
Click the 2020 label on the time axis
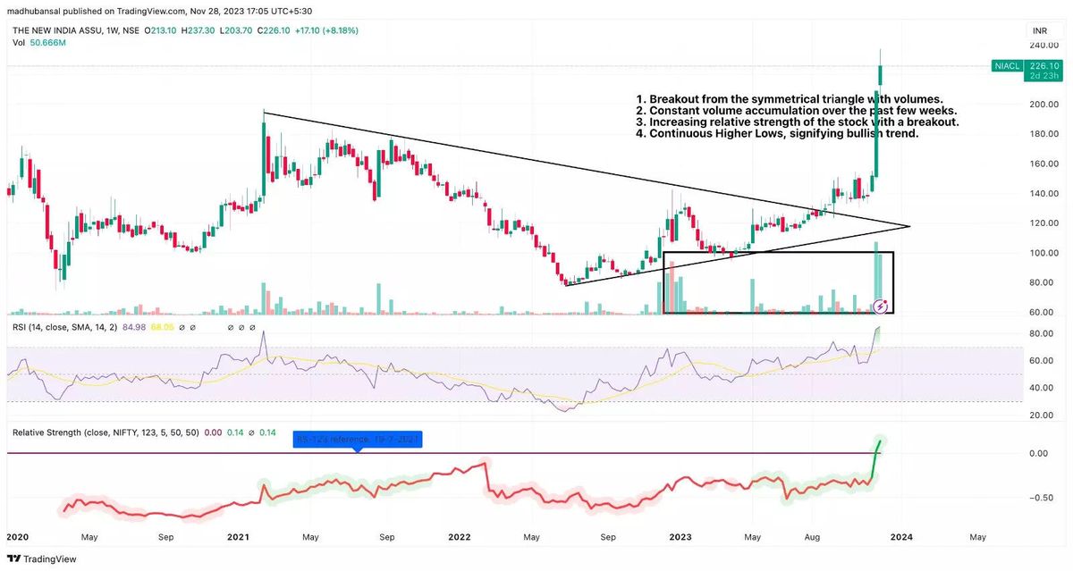[x=18, y=537]
